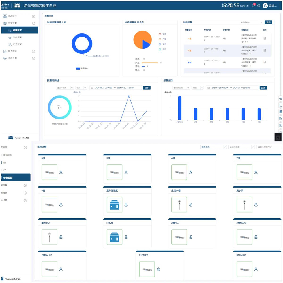This screenshot has width=283, height=283.
Task: Select 当前报警 in the sidebar
Action: pos(17,37)
